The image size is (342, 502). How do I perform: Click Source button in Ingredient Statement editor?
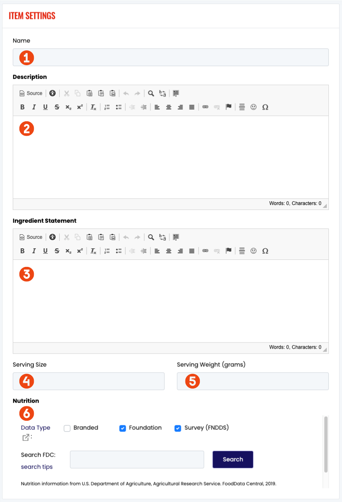[x=31, y=237]
